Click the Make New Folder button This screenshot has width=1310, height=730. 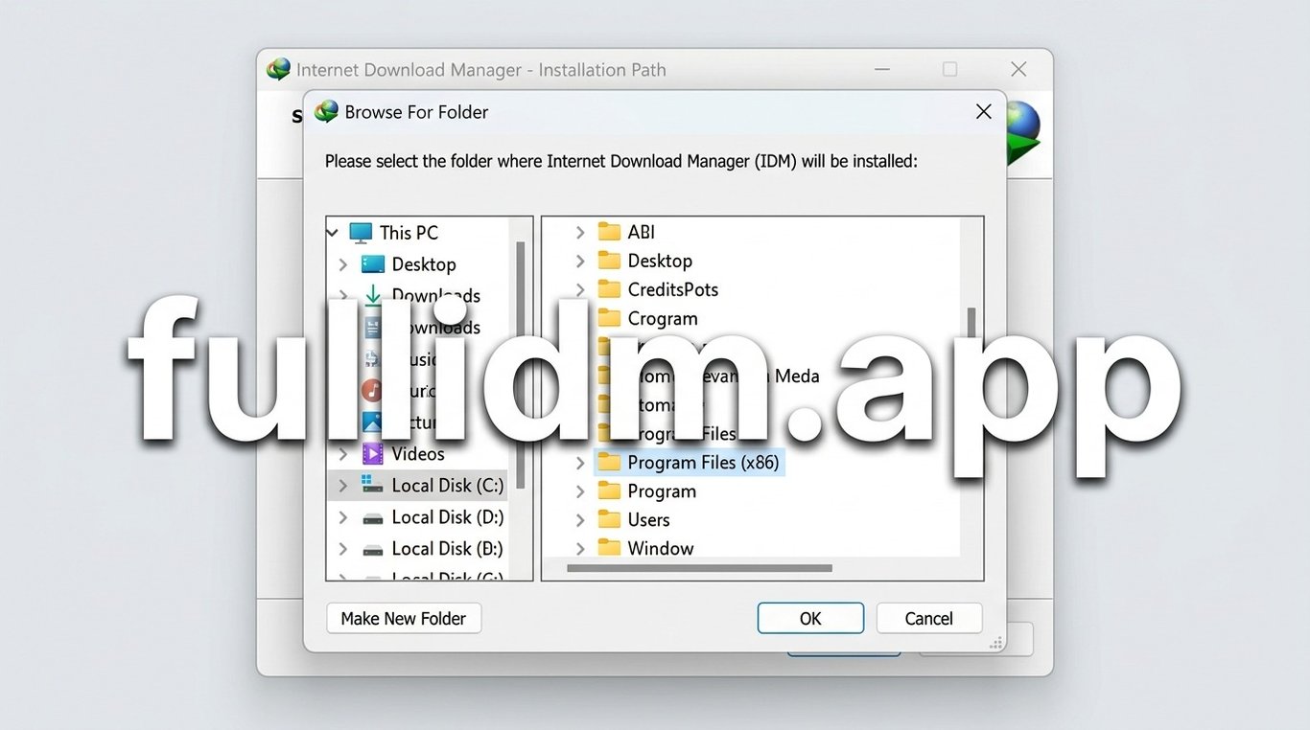click(404, 619)
